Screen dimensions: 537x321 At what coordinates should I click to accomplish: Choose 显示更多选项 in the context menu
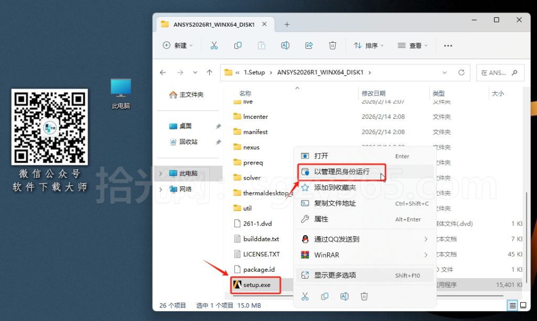(x=365, y=275)
